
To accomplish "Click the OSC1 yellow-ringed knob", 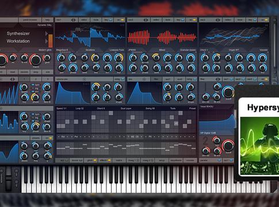I will tap(95, 57).
